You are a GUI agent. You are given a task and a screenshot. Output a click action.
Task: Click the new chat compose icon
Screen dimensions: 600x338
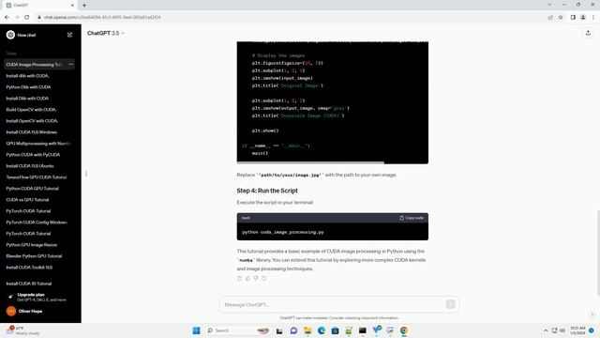tap(69, 35)
